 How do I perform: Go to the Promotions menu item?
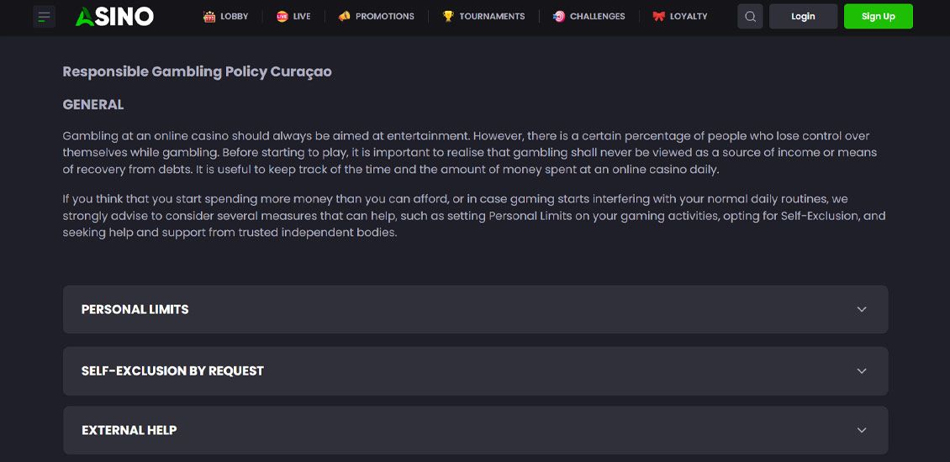[x=384, y=16]
